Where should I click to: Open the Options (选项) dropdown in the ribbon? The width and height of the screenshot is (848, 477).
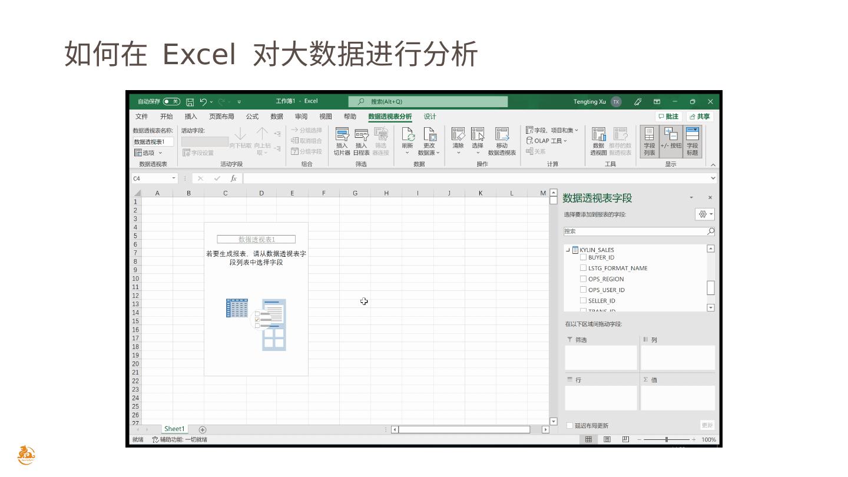(148, 153)
